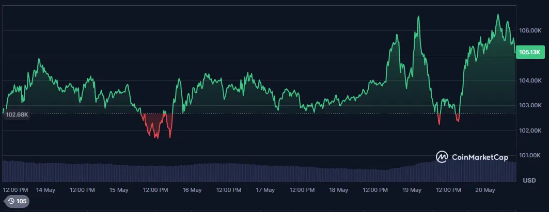Click 12:00 PM label between 18 May and 19 May

click(x=375, y=190)
